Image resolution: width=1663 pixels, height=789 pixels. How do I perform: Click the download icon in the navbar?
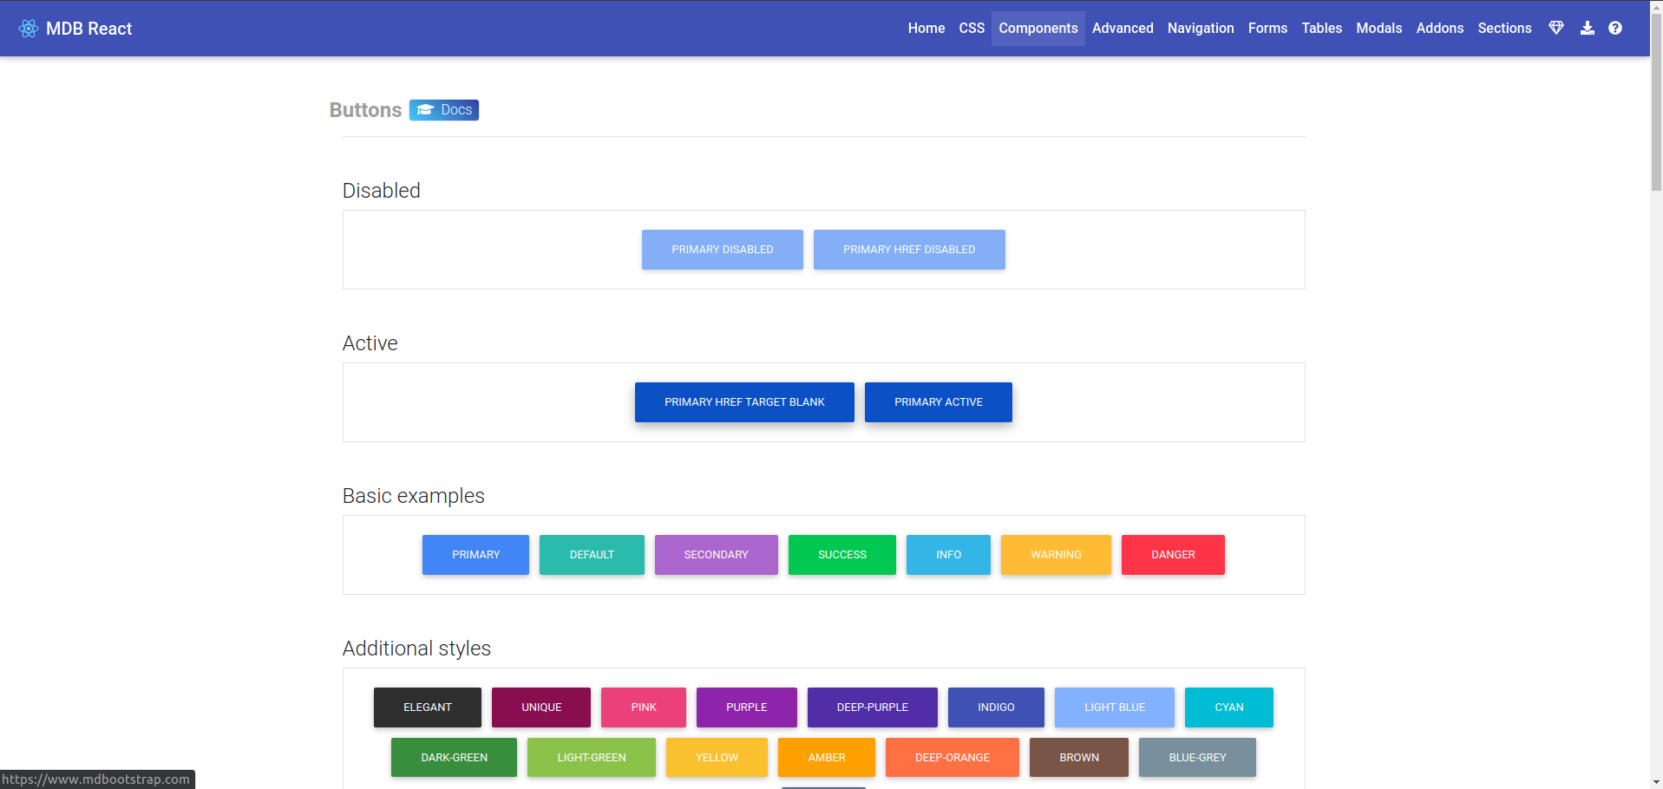tap(1587, 28)
